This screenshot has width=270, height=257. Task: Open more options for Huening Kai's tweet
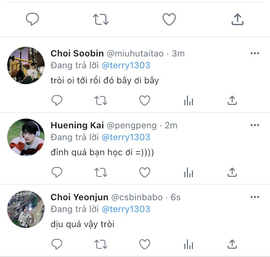[x=255, y=125]
